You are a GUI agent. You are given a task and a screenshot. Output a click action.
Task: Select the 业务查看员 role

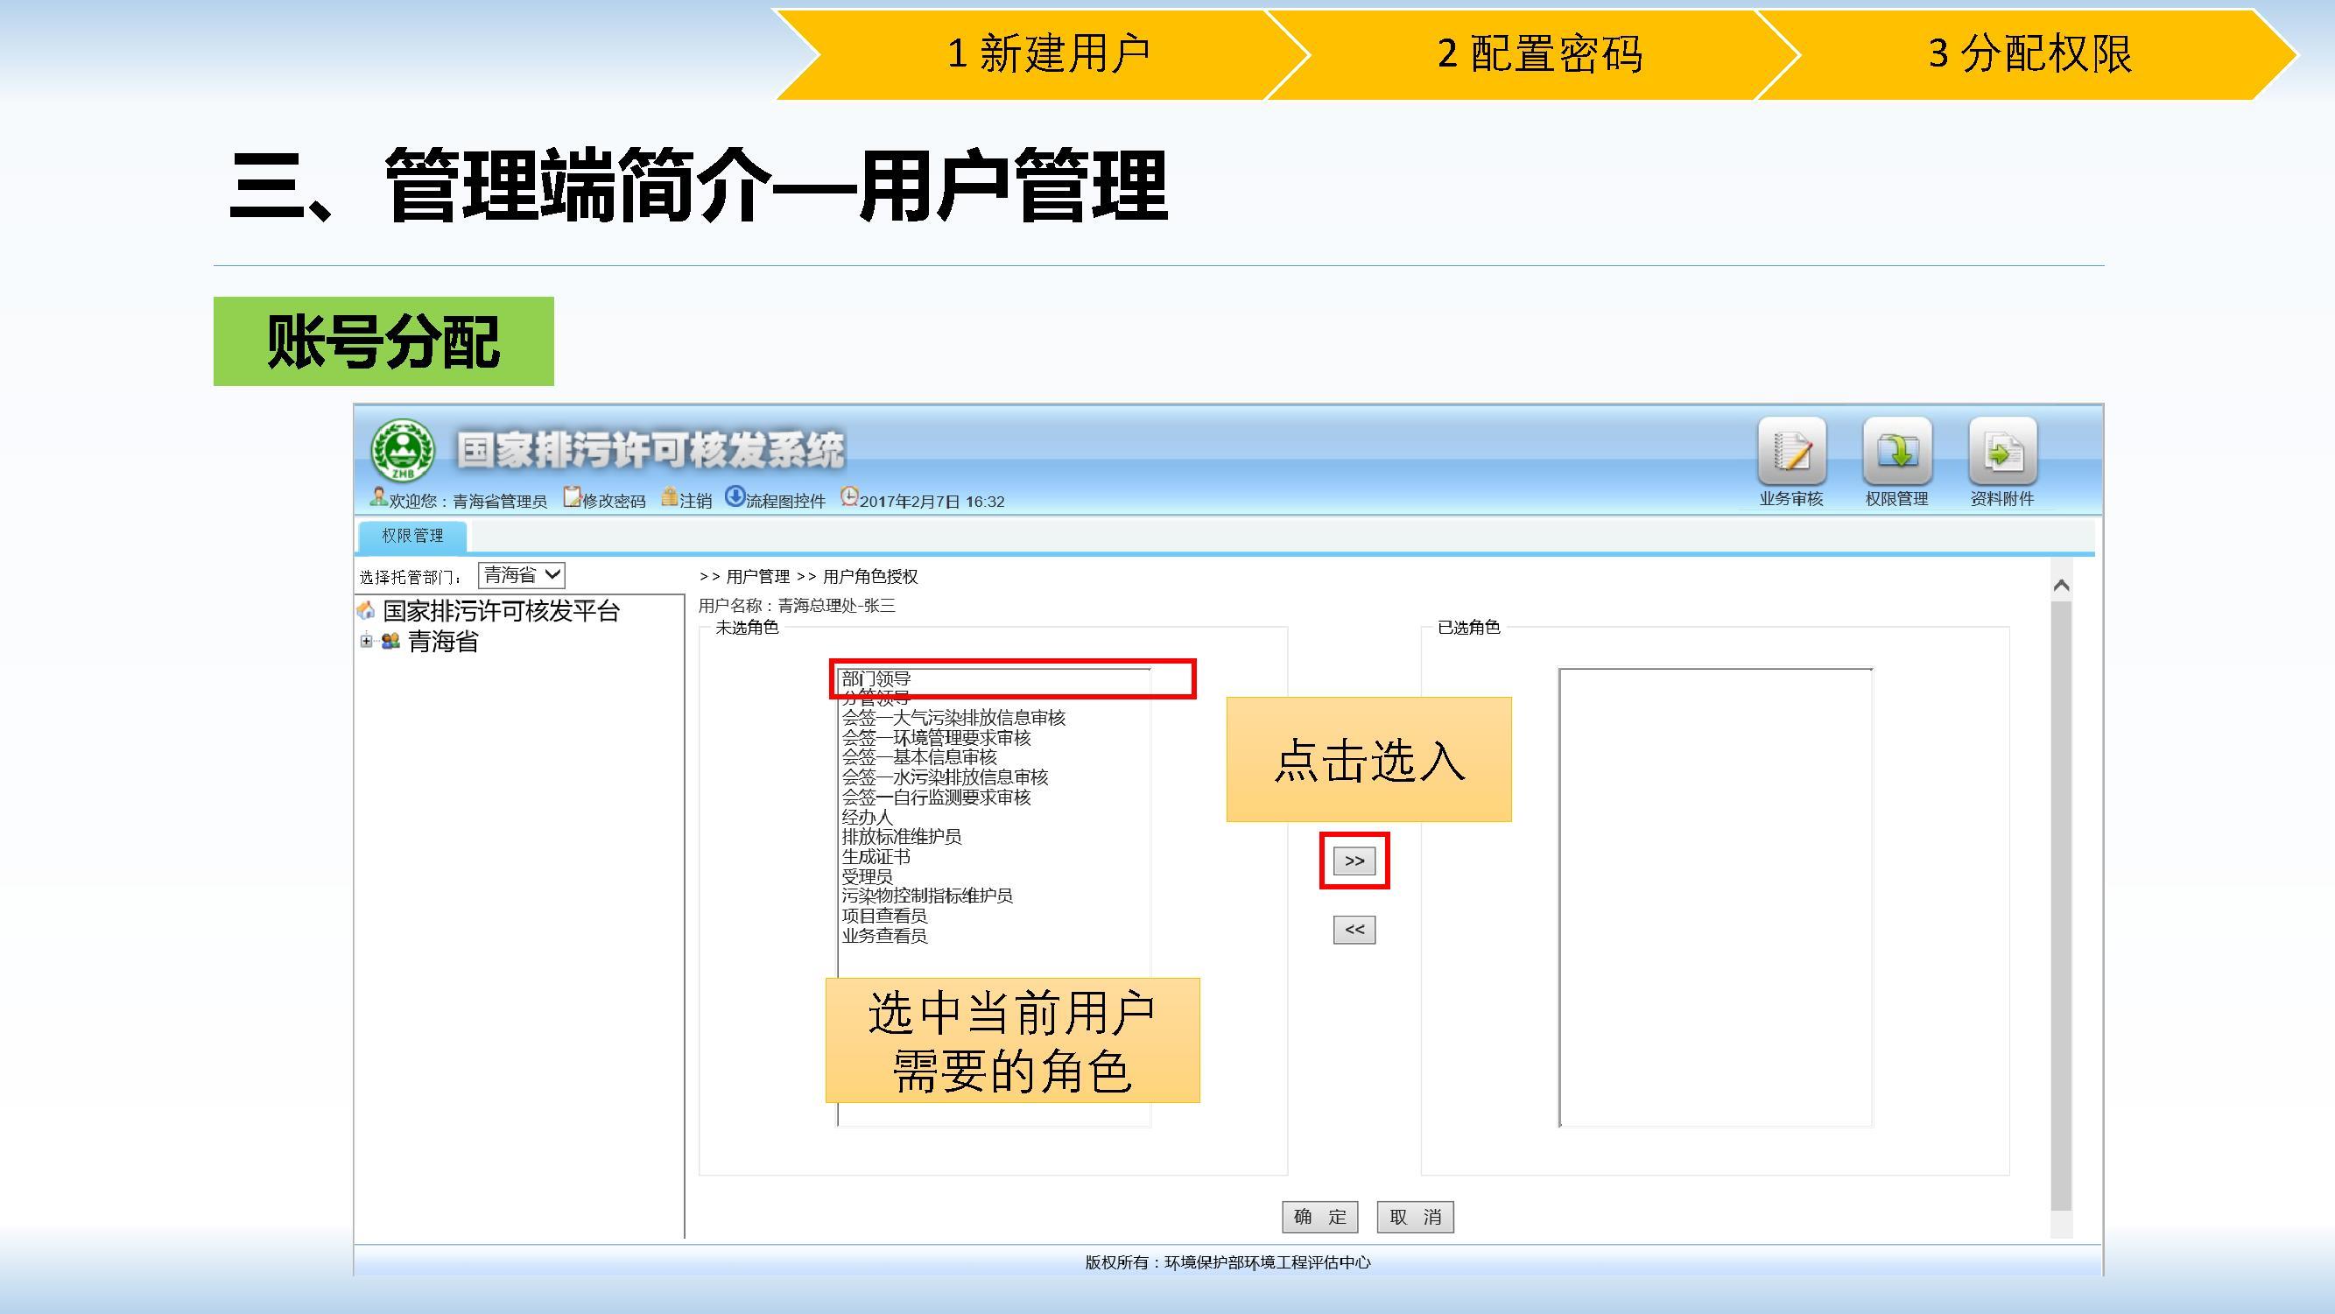click(883, 936)
